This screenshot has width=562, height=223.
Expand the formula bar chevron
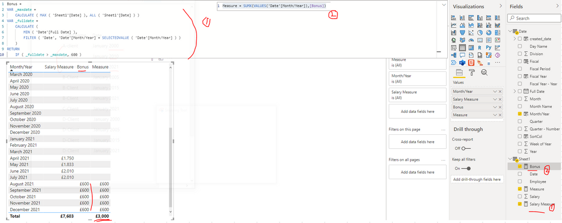444,4
